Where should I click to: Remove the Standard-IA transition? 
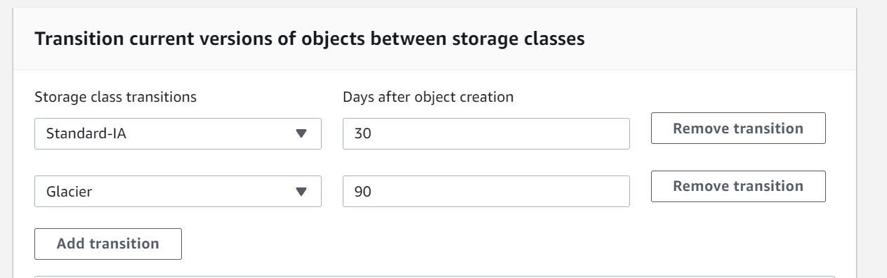pyautogui.click(x=738, y=128)
